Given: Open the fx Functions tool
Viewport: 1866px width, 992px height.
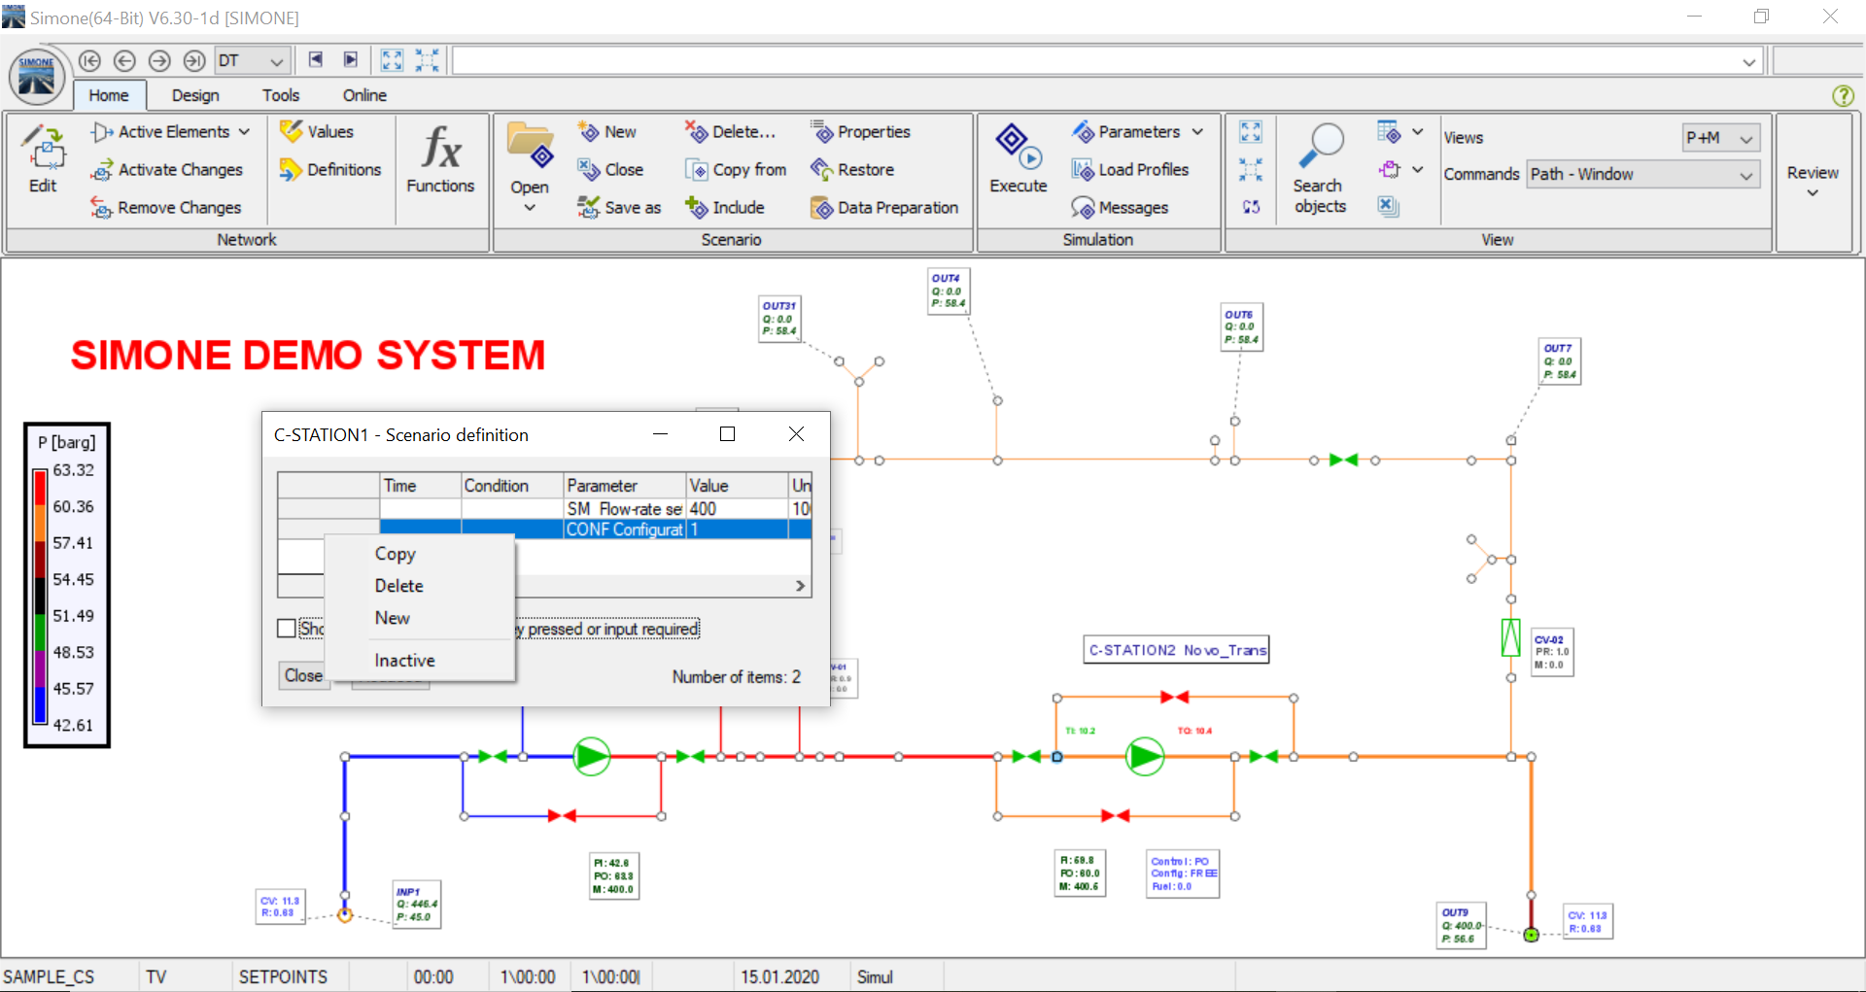Looking at the screenshot, I should pyautogui.click(x=440, y=159).
